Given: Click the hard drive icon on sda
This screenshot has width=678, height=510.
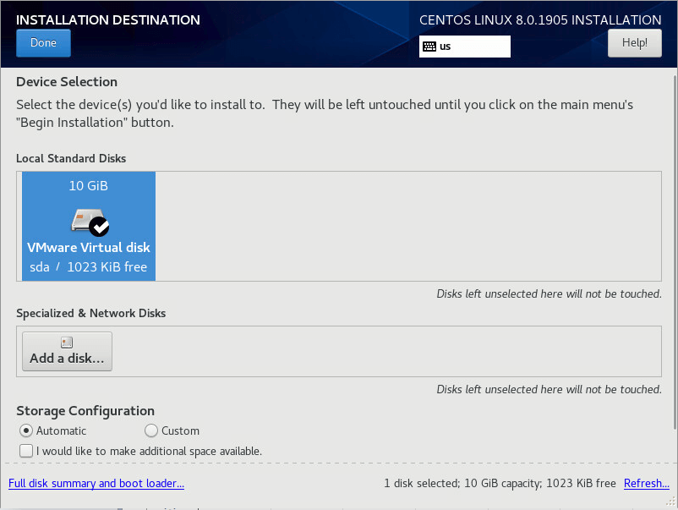Looking at the screenshot, I should pos(85,222).
